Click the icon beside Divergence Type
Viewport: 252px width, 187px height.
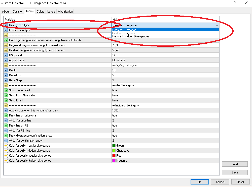coord(6,25)
